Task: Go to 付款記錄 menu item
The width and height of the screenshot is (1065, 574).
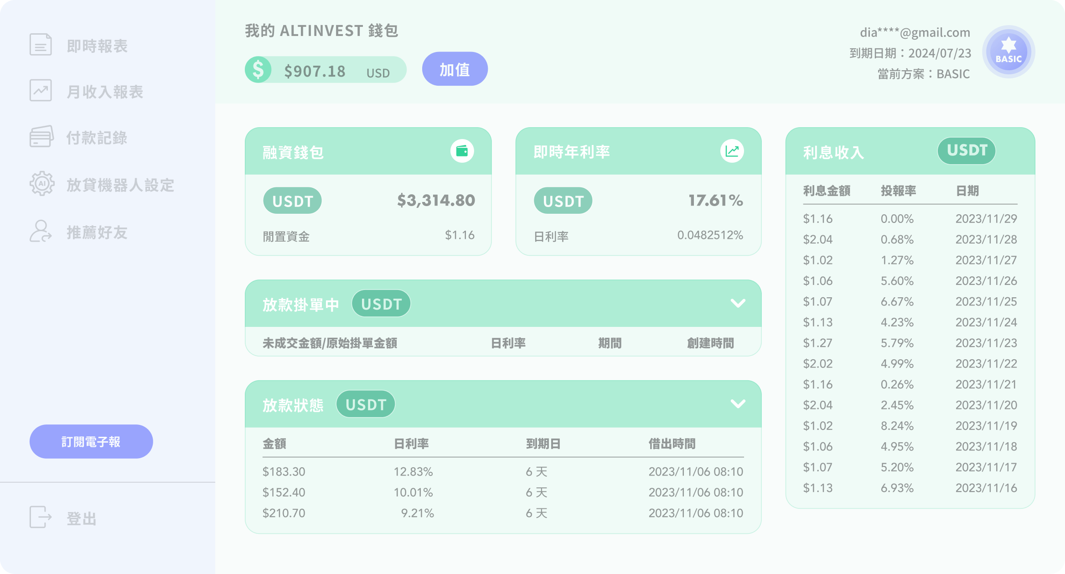Action: click(97, 138)
